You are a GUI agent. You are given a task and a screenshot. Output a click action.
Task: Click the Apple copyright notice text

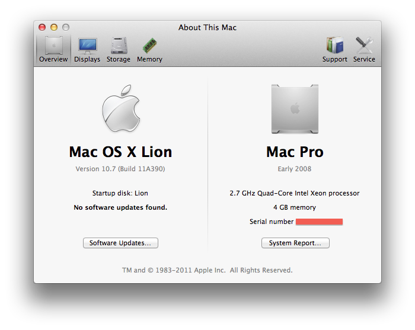(207, 270)
